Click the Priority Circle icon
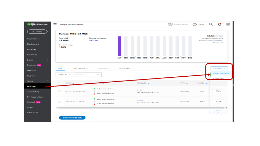Image resolution: width=260 pixels, height=146 pixels. click(170, 24)
